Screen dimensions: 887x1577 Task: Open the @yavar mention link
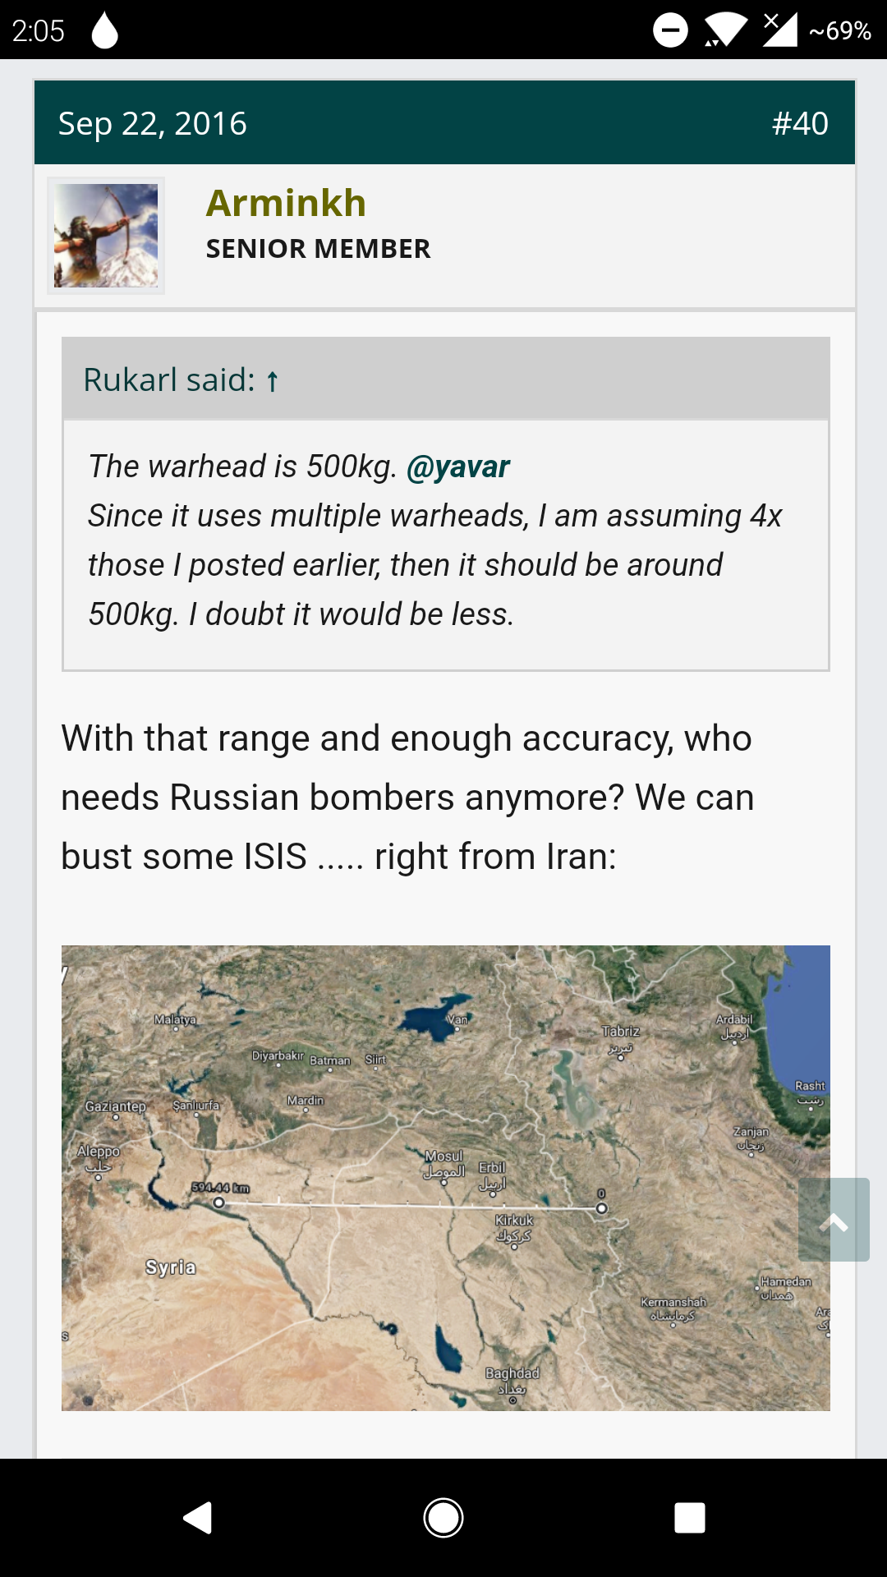[458, 467]
